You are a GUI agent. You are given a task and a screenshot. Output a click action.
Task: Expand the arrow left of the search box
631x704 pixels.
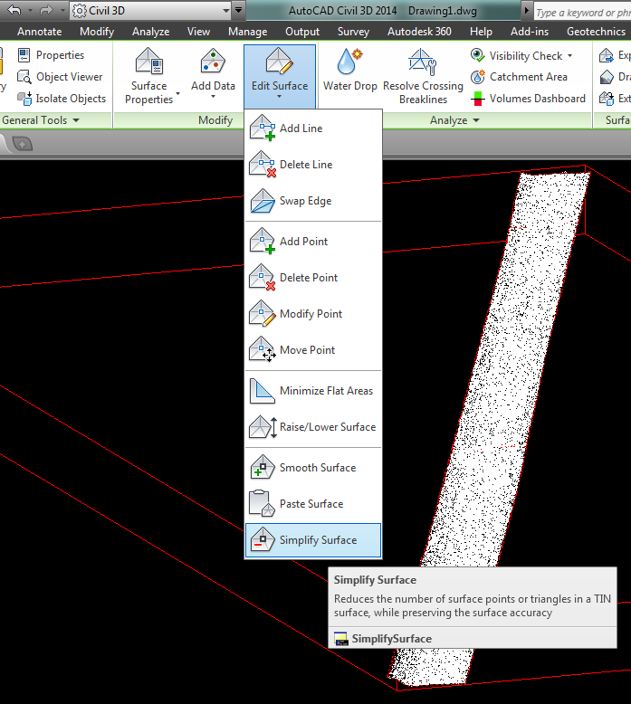tap(526, 10)
